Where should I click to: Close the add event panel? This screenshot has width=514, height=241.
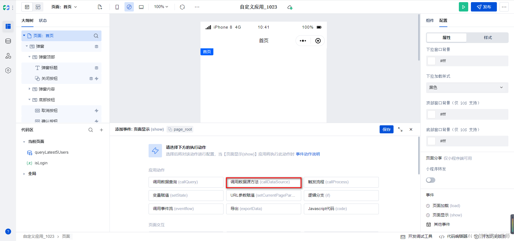click(x=411, y=129)
